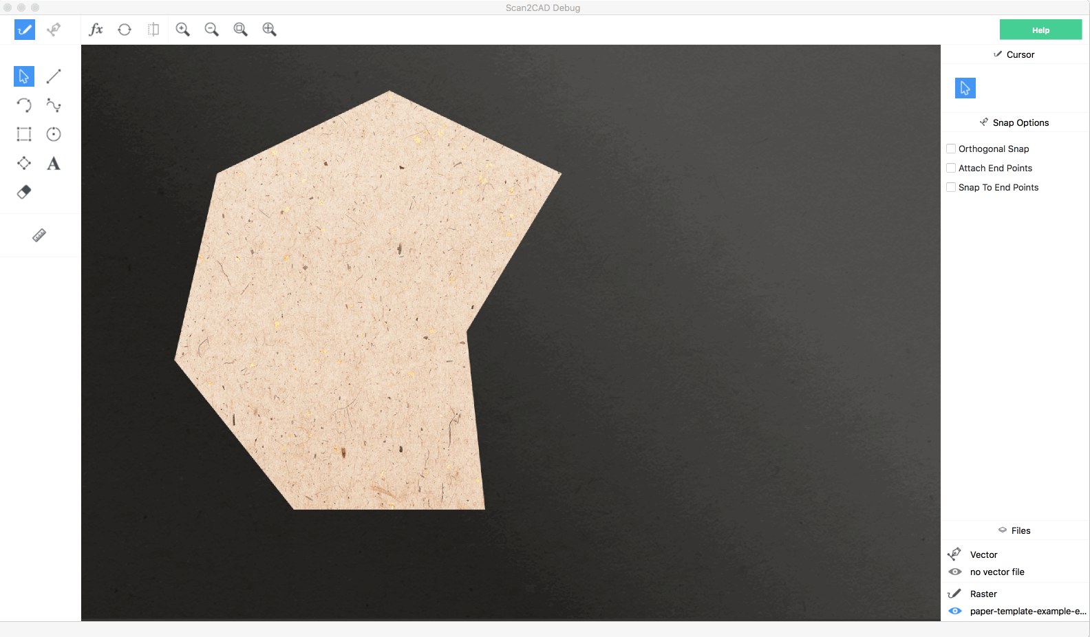Click the fx function icon
Image resolution: width=1090 pixels, height=637 pixels.
click(x=96, y=30)
